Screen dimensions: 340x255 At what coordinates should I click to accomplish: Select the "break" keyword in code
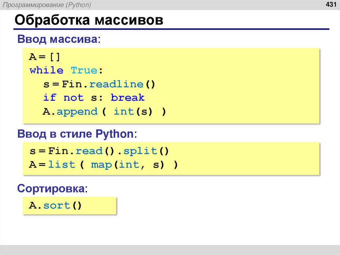tap(128, 97)
